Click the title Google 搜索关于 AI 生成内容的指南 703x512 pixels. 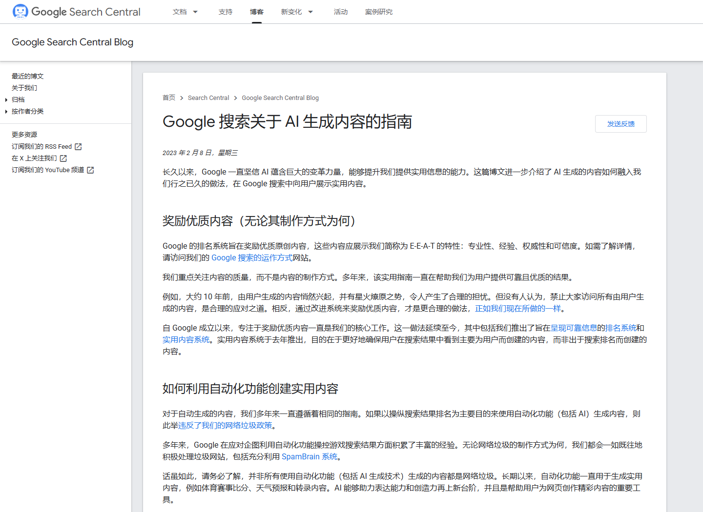tap(287, 122)
